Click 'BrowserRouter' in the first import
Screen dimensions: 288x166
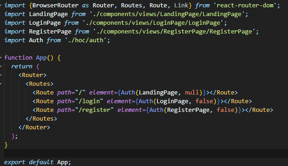55,6
